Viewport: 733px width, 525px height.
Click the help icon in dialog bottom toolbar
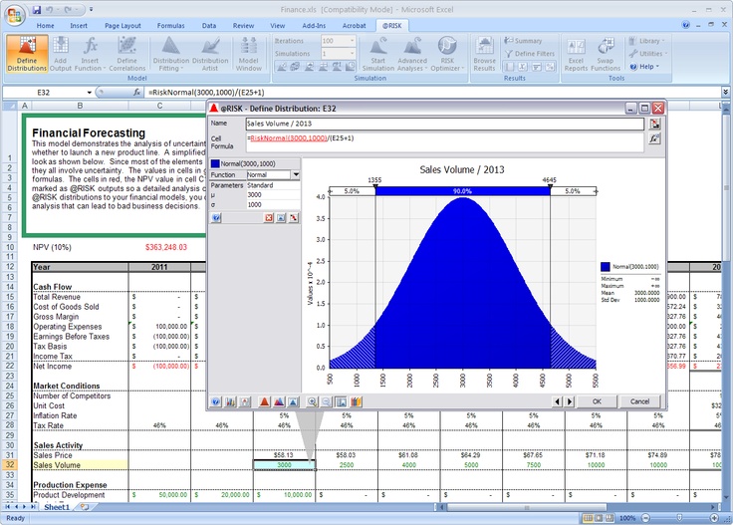coord(215,401)
